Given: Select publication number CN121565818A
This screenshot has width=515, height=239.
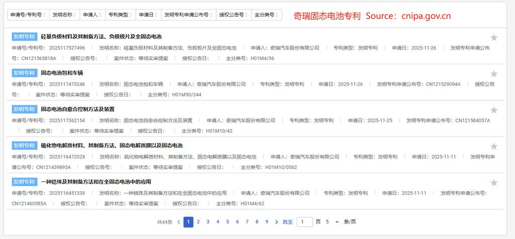Looking at the screenshot, I should (x=39, y=59).
